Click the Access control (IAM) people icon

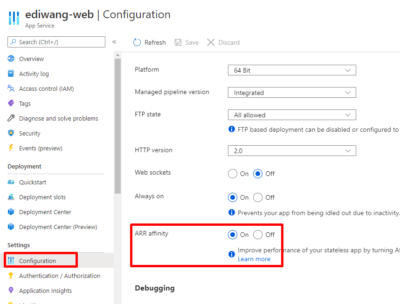coord(11,88)
